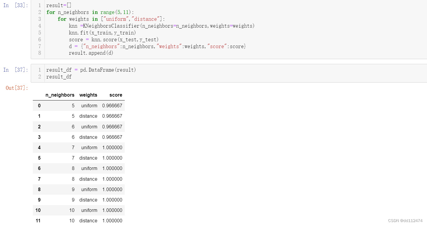427x225 pixels.
Task: Click line number 7 in first cell
Action: 40,46
